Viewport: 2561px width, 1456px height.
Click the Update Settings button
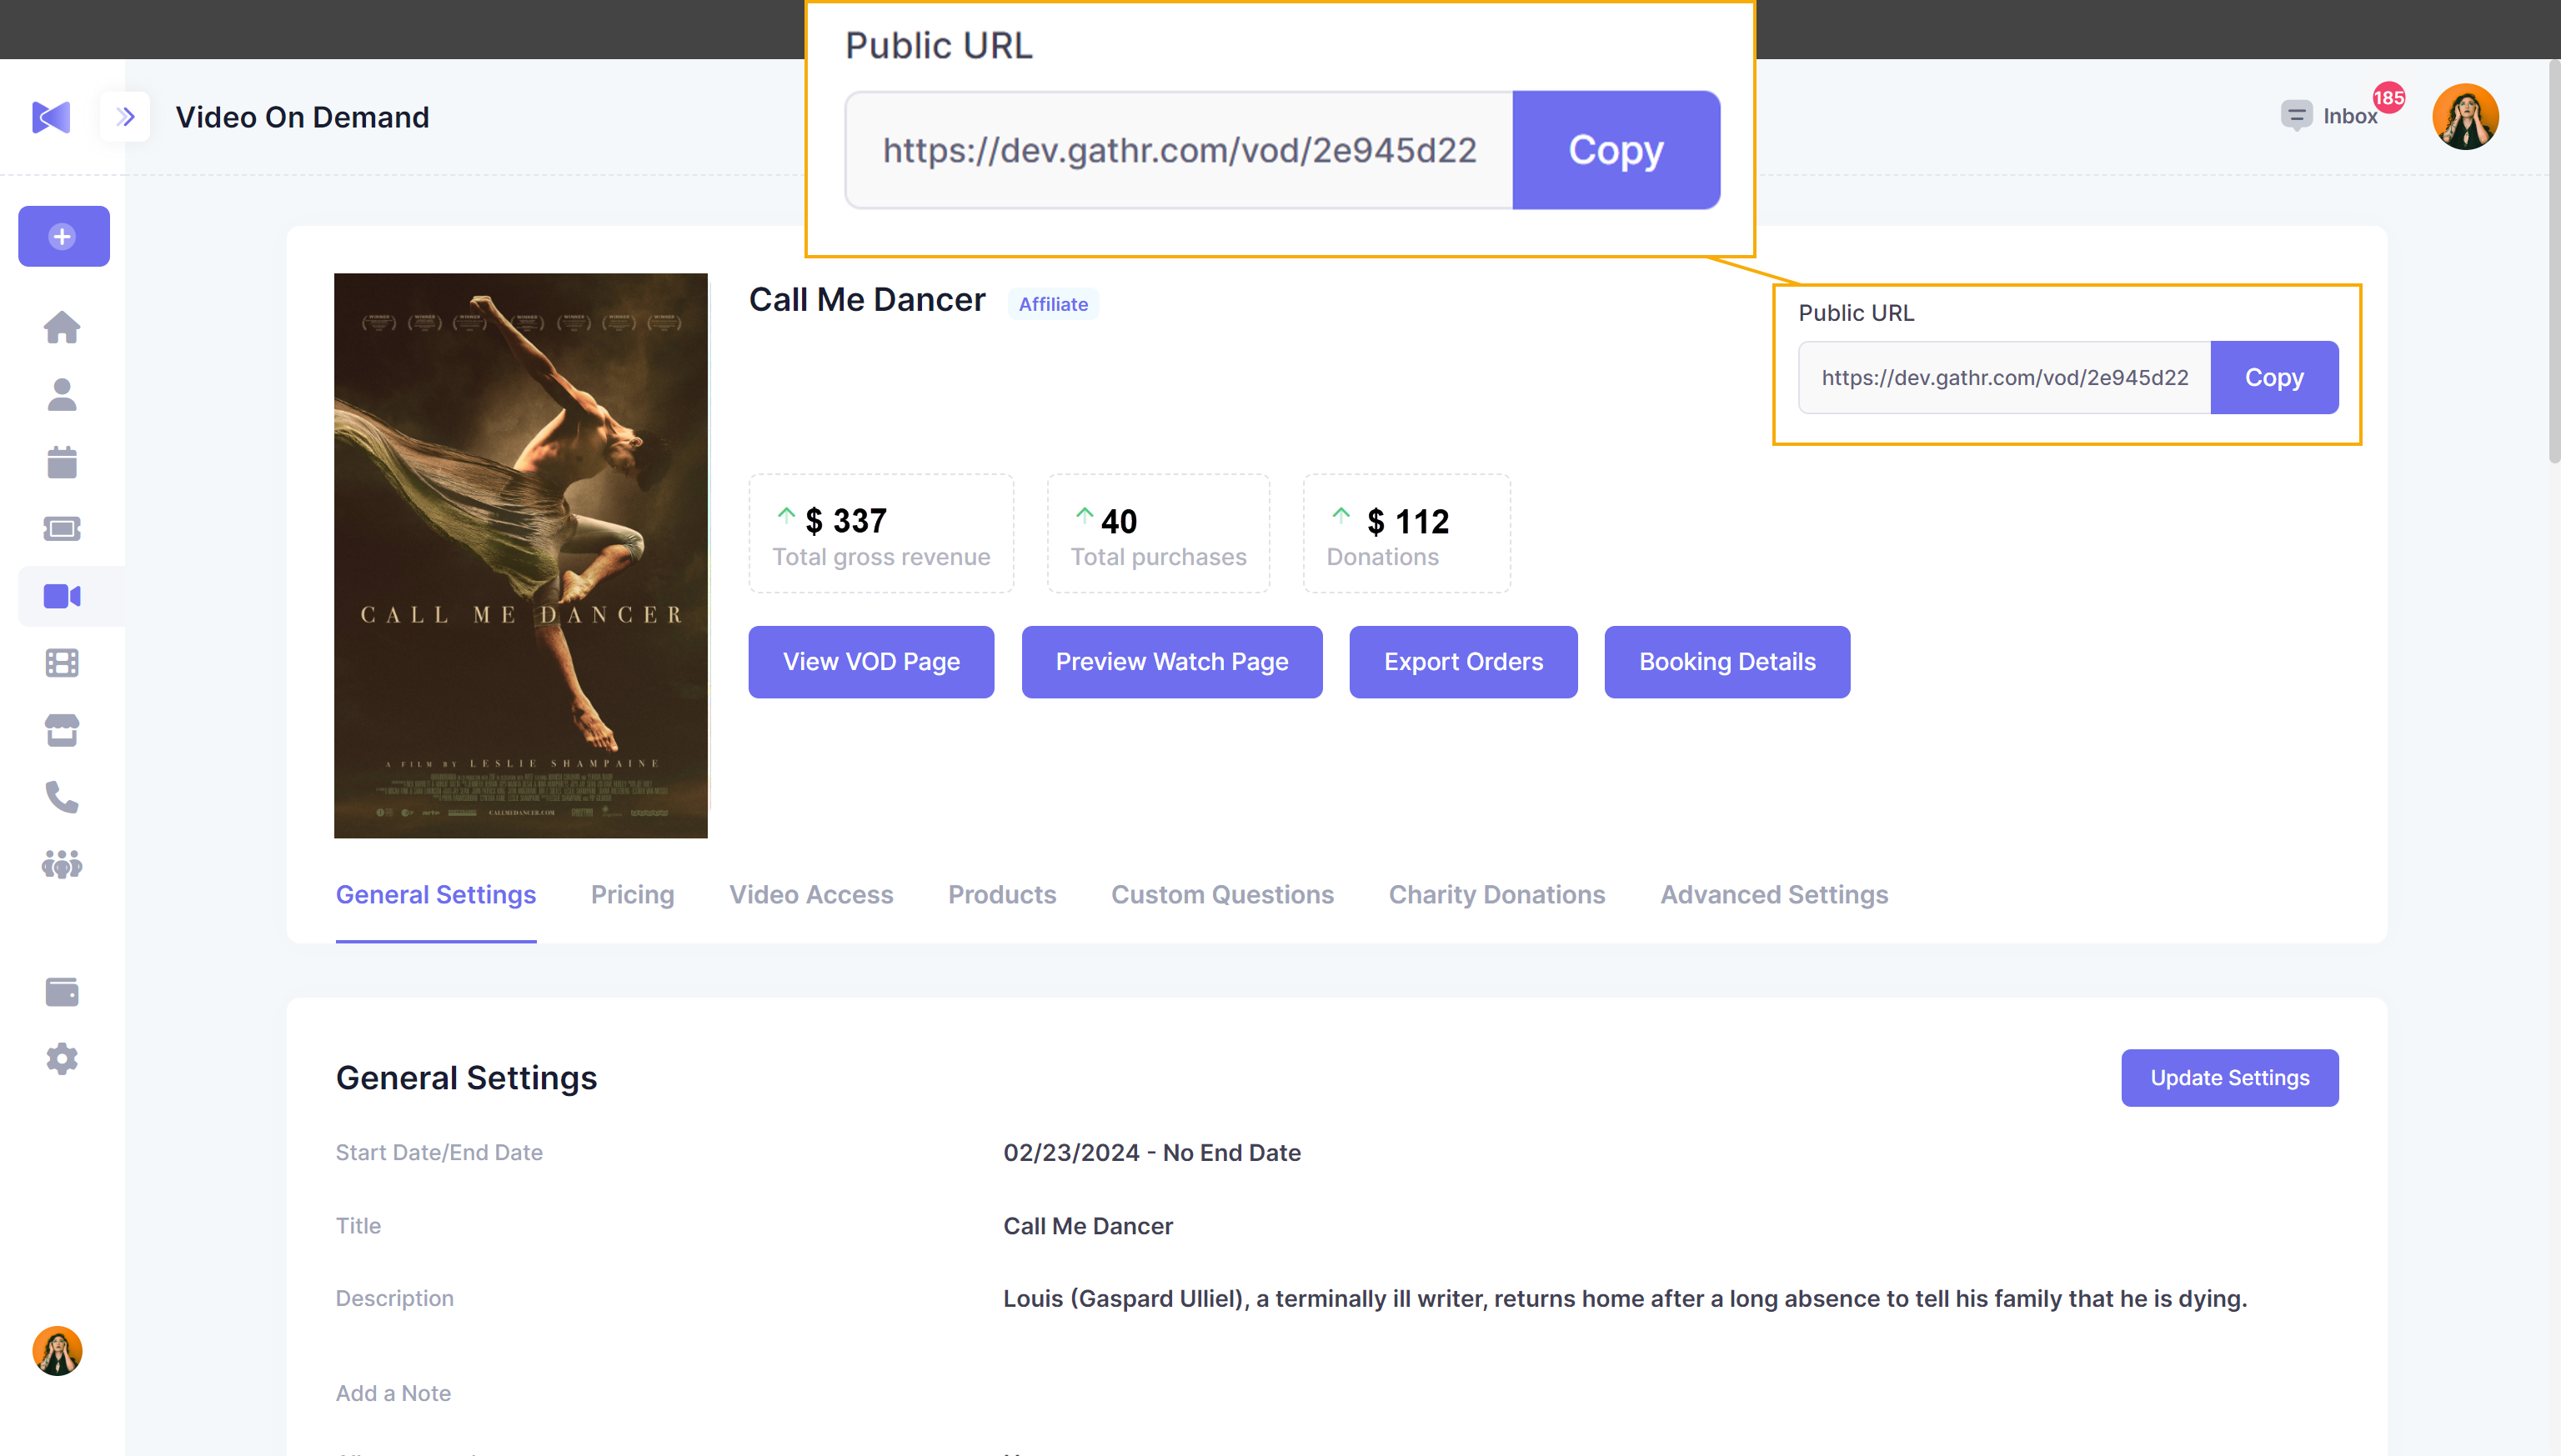click(x=2229, y=1078)
